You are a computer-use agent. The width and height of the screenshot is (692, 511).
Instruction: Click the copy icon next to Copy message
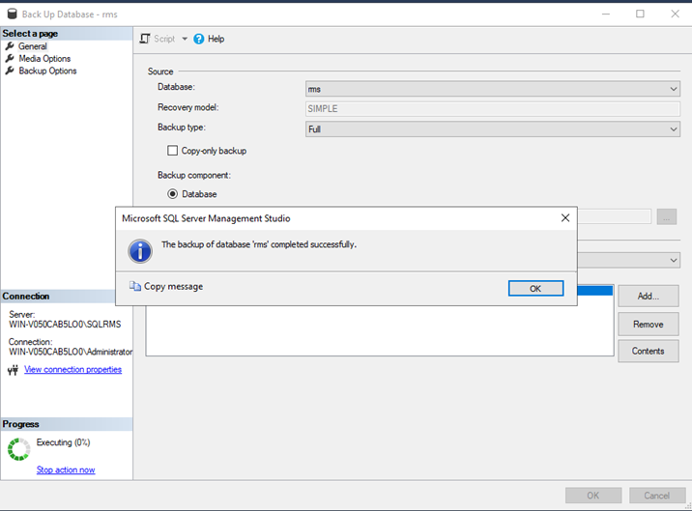[x=135, y=286]
